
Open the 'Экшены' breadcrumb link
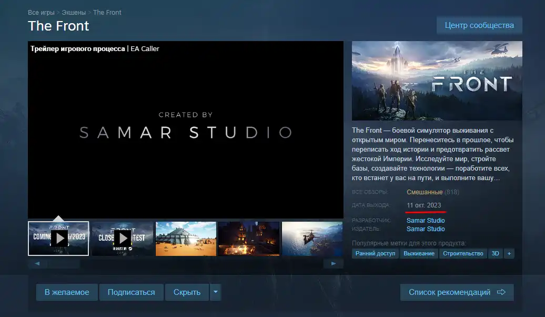[x=74, y=13]
